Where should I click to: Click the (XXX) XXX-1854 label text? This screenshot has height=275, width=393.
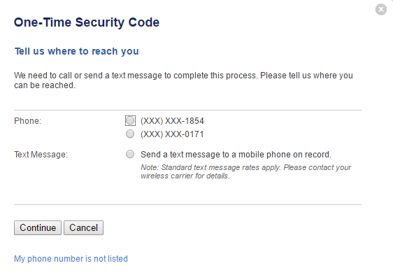click(172, 121)
